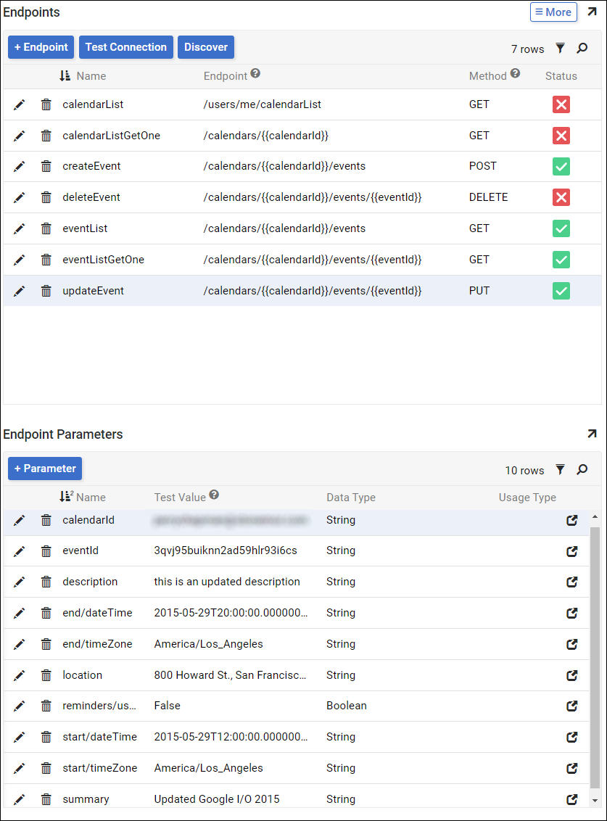Open the More menu dropdown
Screen dimensions: 607x821
tap(553, 12)
